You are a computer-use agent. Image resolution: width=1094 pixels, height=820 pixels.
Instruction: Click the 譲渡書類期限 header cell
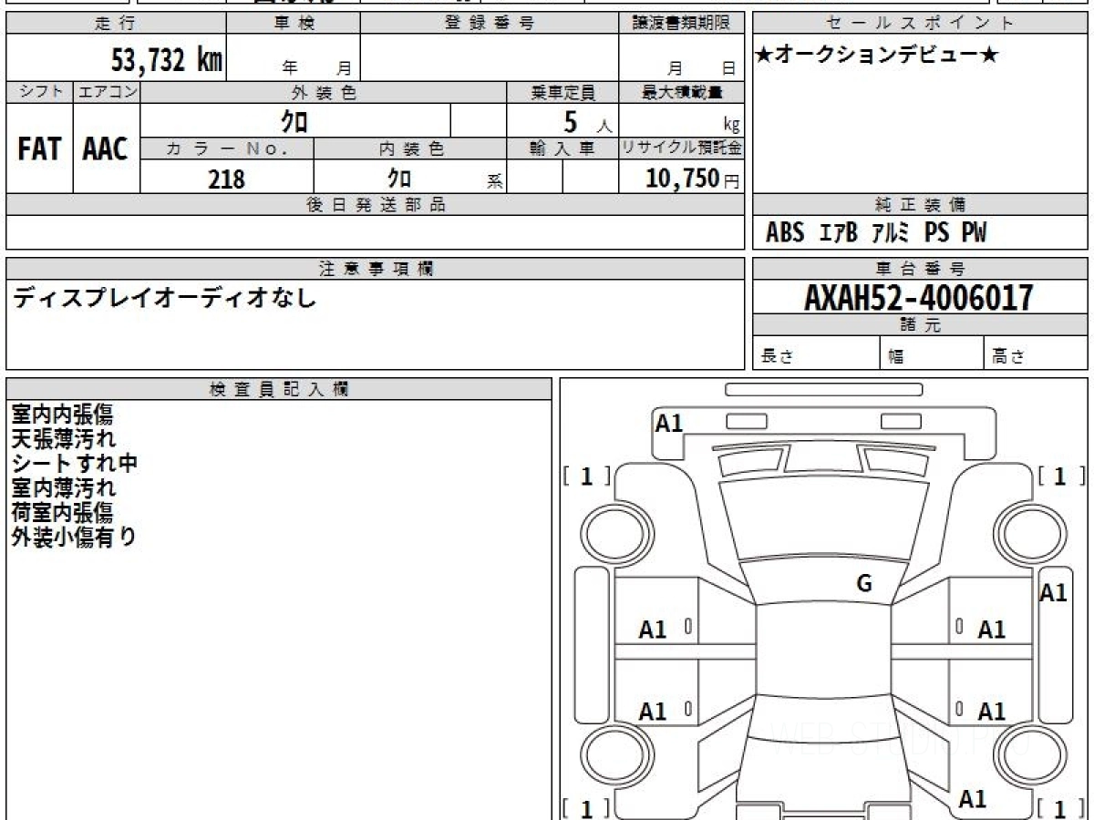pyautogui.click(x=681, y=24)
